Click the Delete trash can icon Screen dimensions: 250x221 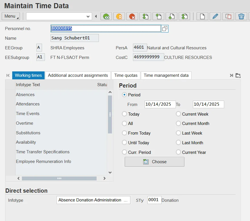click(241, 16)
